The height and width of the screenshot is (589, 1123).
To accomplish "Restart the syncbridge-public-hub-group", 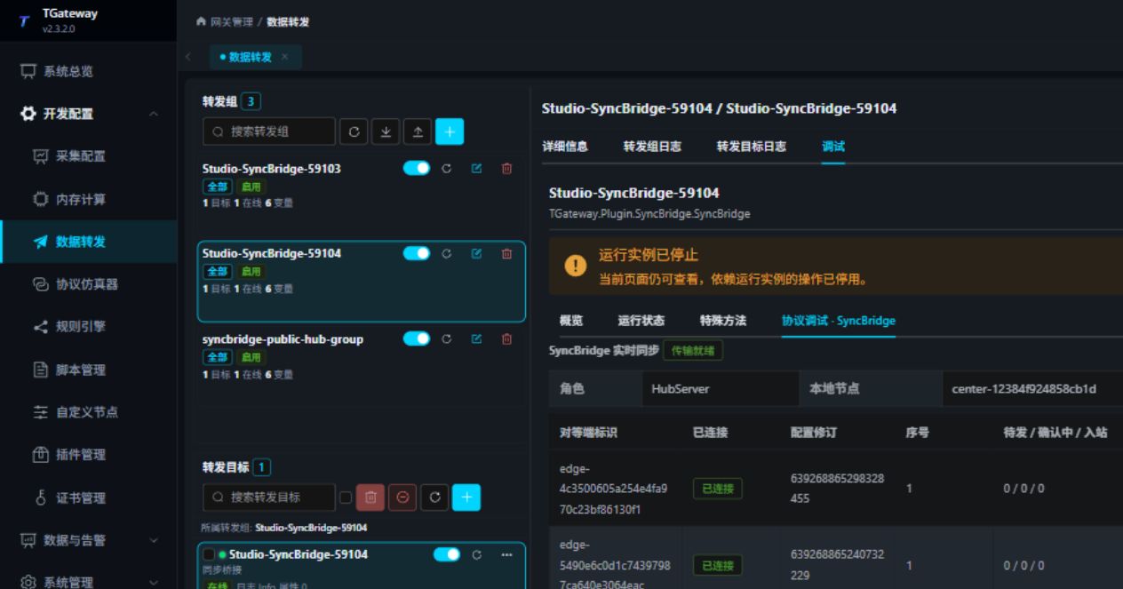I will (447, 339).
